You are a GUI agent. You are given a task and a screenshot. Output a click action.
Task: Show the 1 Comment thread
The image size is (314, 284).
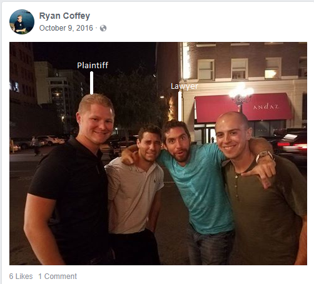[x=58, y=276]
